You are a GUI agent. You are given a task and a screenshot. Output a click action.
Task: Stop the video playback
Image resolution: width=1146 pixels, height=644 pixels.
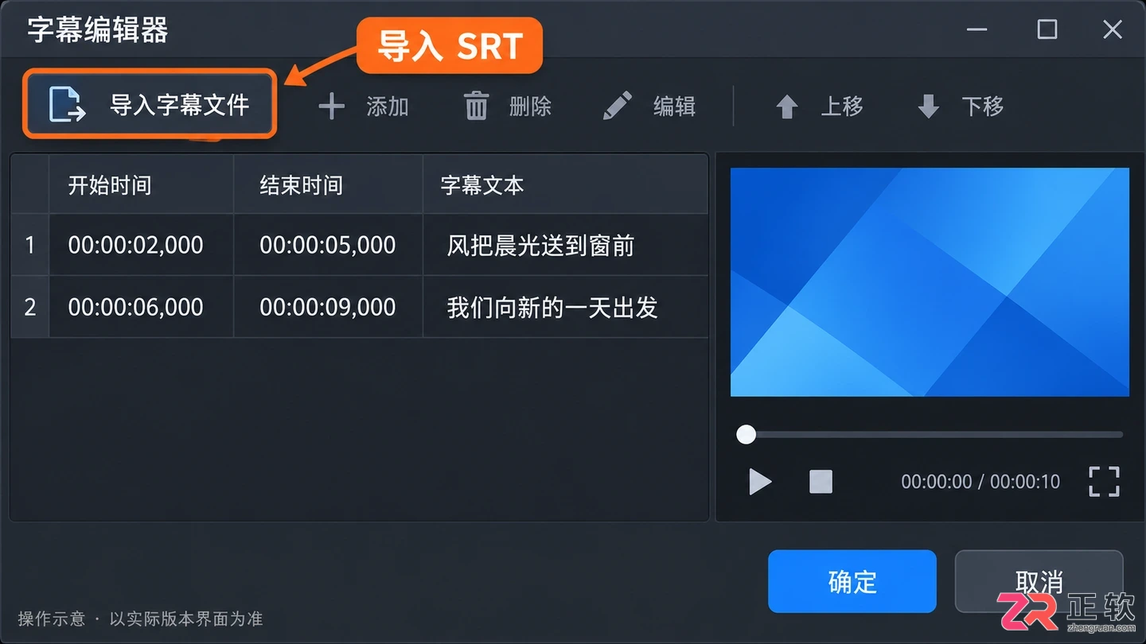coord(821,482)
